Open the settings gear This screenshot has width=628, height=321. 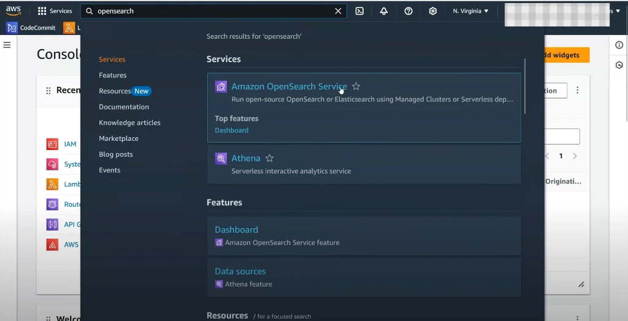(x=433, y=11)
